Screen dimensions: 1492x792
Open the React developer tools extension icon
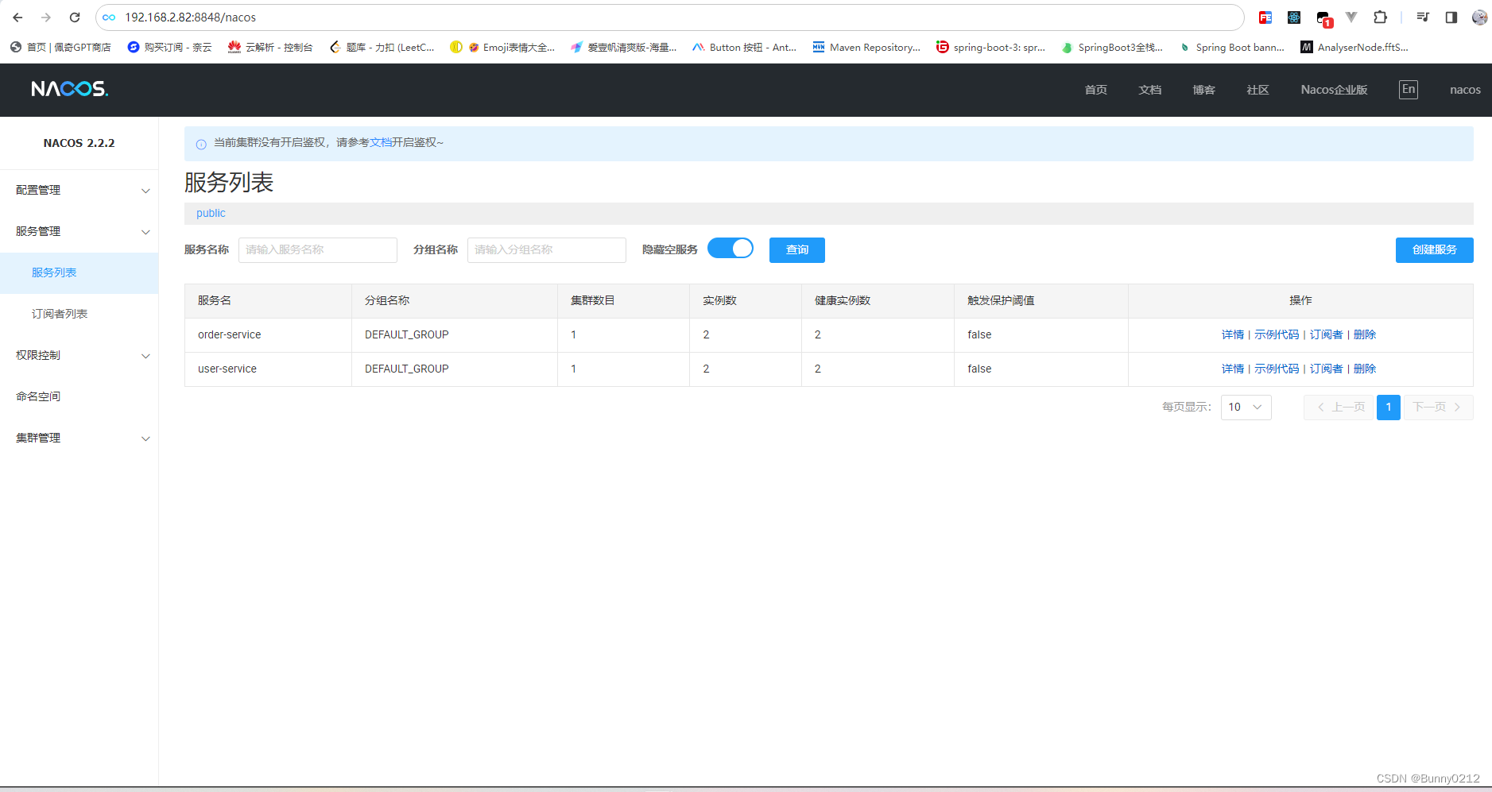[1294, 17]
